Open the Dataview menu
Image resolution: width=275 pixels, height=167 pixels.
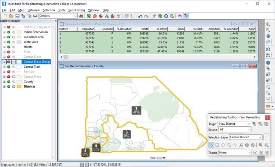34,10
